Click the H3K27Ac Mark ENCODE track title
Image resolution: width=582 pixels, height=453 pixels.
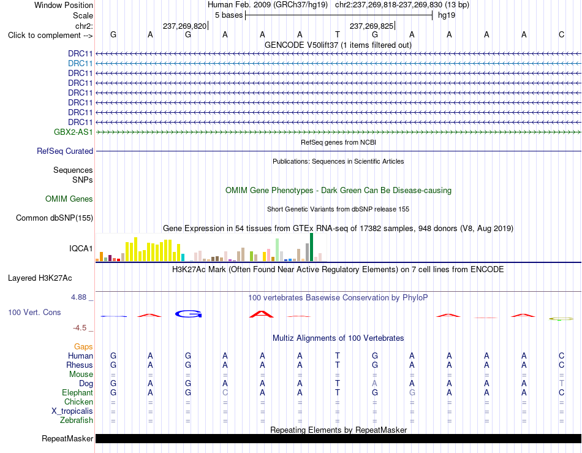[x=338, y=270]
